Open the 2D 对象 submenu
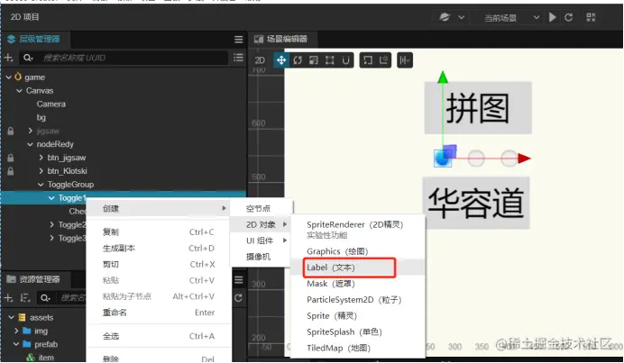This screenshot has height=363, width=624. [262, 224]
